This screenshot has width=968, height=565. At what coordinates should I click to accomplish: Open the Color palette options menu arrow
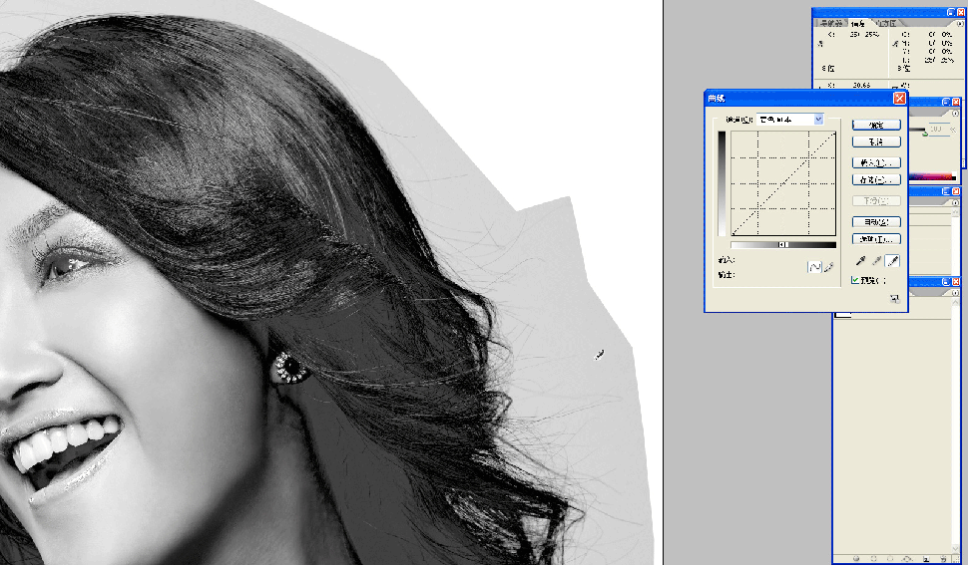tap(955, 113)
